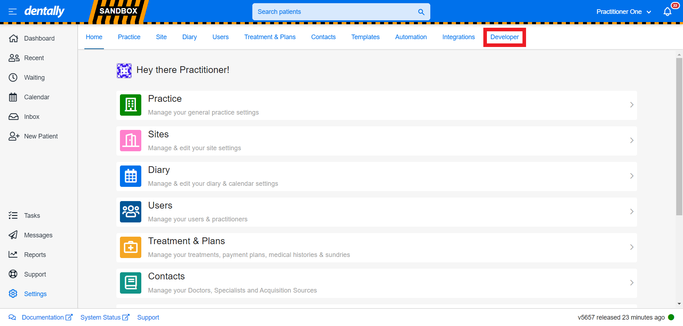Switch to the Practice tab
This screenshot has width=683, height=326.
pos(129,37)
